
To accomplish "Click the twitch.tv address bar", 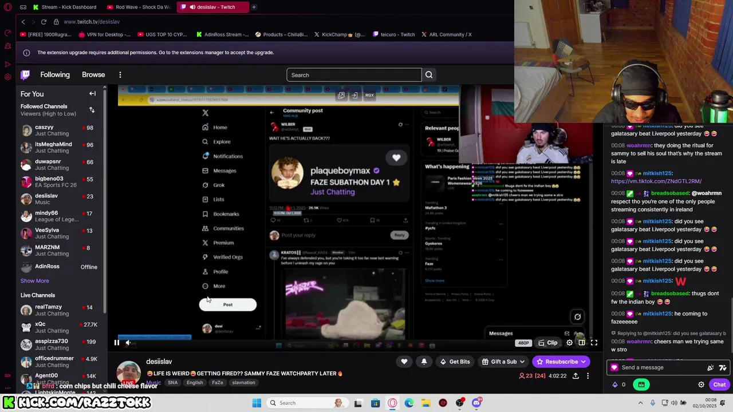I will [x=92, y=22].
